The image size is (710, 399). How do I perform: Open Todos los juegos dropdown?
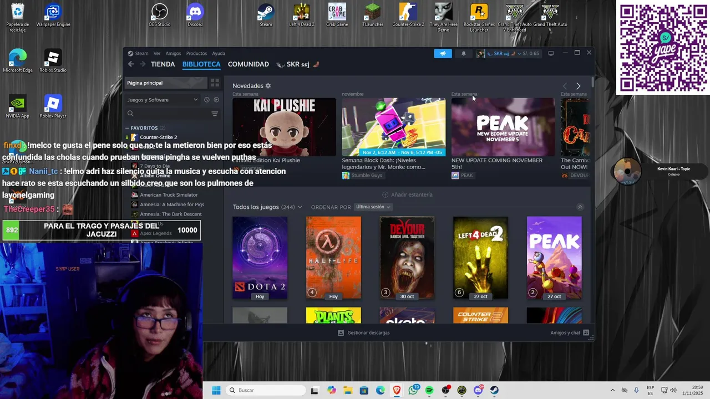click(x=267, y=207)
